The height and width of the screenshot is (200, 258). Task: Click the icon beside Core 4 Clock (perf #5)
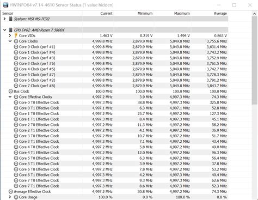(x=16, y=69)
